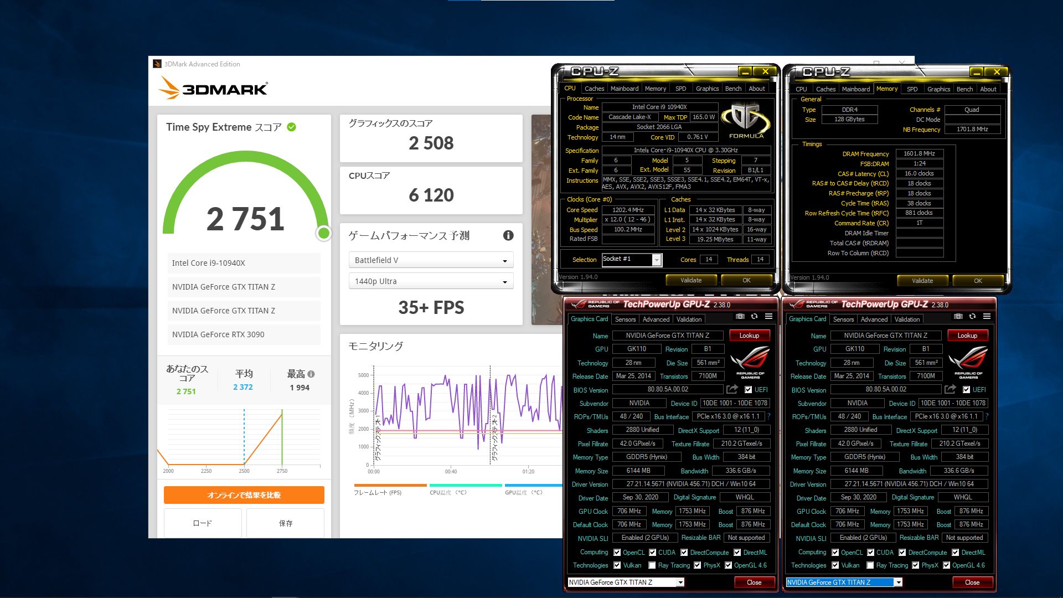Viewport: 1063px width, 598px height.
Task: Open Bench tab in right CPU-Z window
Action: (x=964, y=89)
